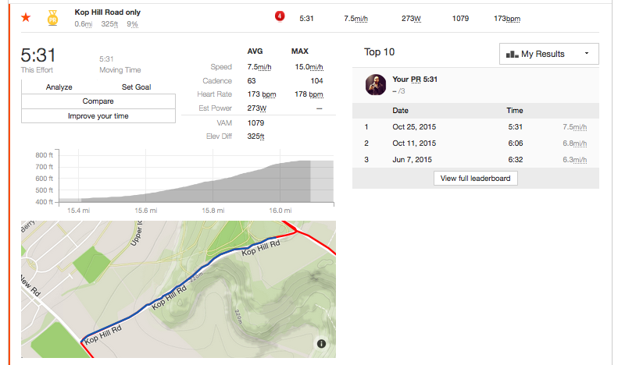This screenshot has width=618, height=365.
Task: Click the 7.5mi/h speed in header row
Action: tap(355, 19)
